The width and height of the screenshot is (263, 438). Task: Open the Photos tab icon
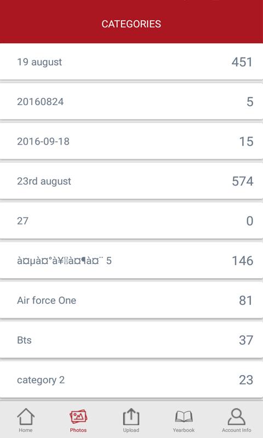[78, 417]
